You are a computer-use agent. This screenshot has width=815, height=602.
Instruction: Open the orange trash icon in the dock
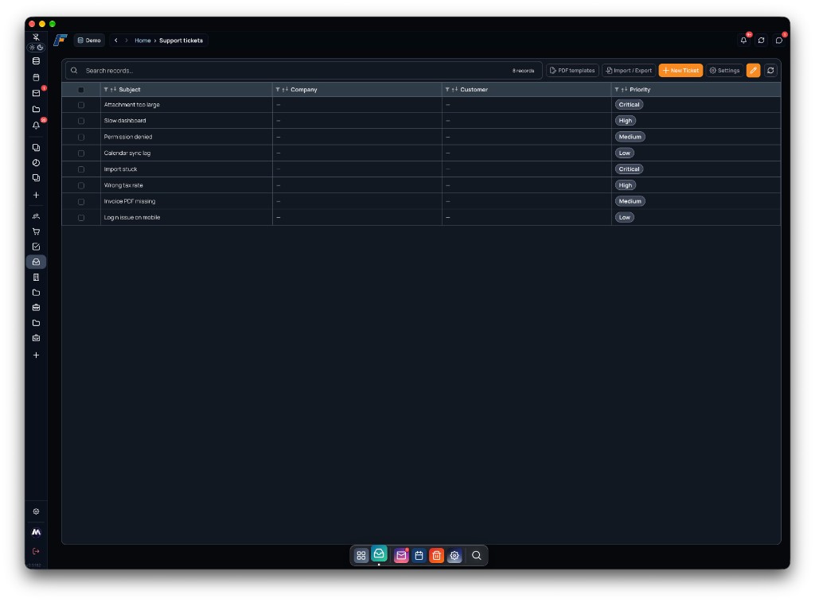click(437, 555)
